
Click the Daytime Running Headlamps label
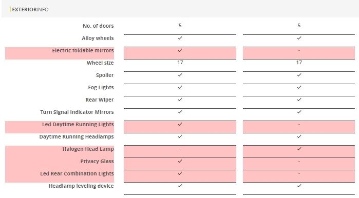click(x=77, y=137)
